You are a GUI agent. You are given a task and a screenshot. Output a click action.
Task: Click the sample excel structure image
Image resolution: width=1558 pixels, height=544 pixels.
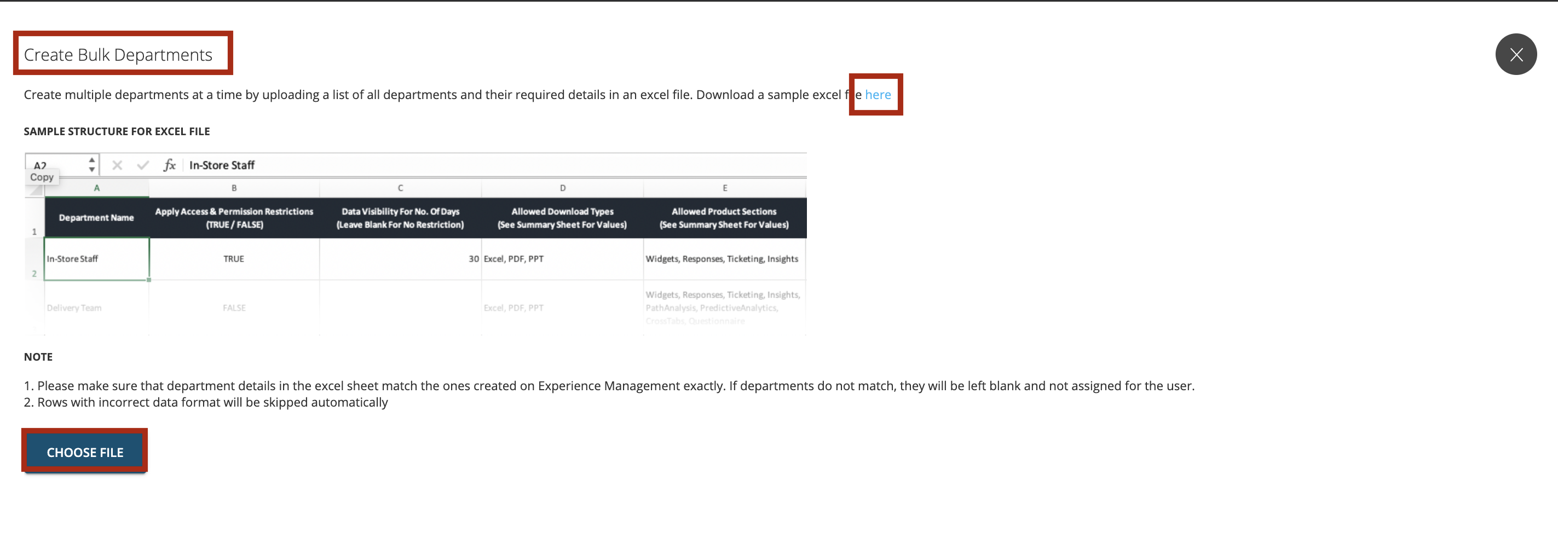coord(415,244)
